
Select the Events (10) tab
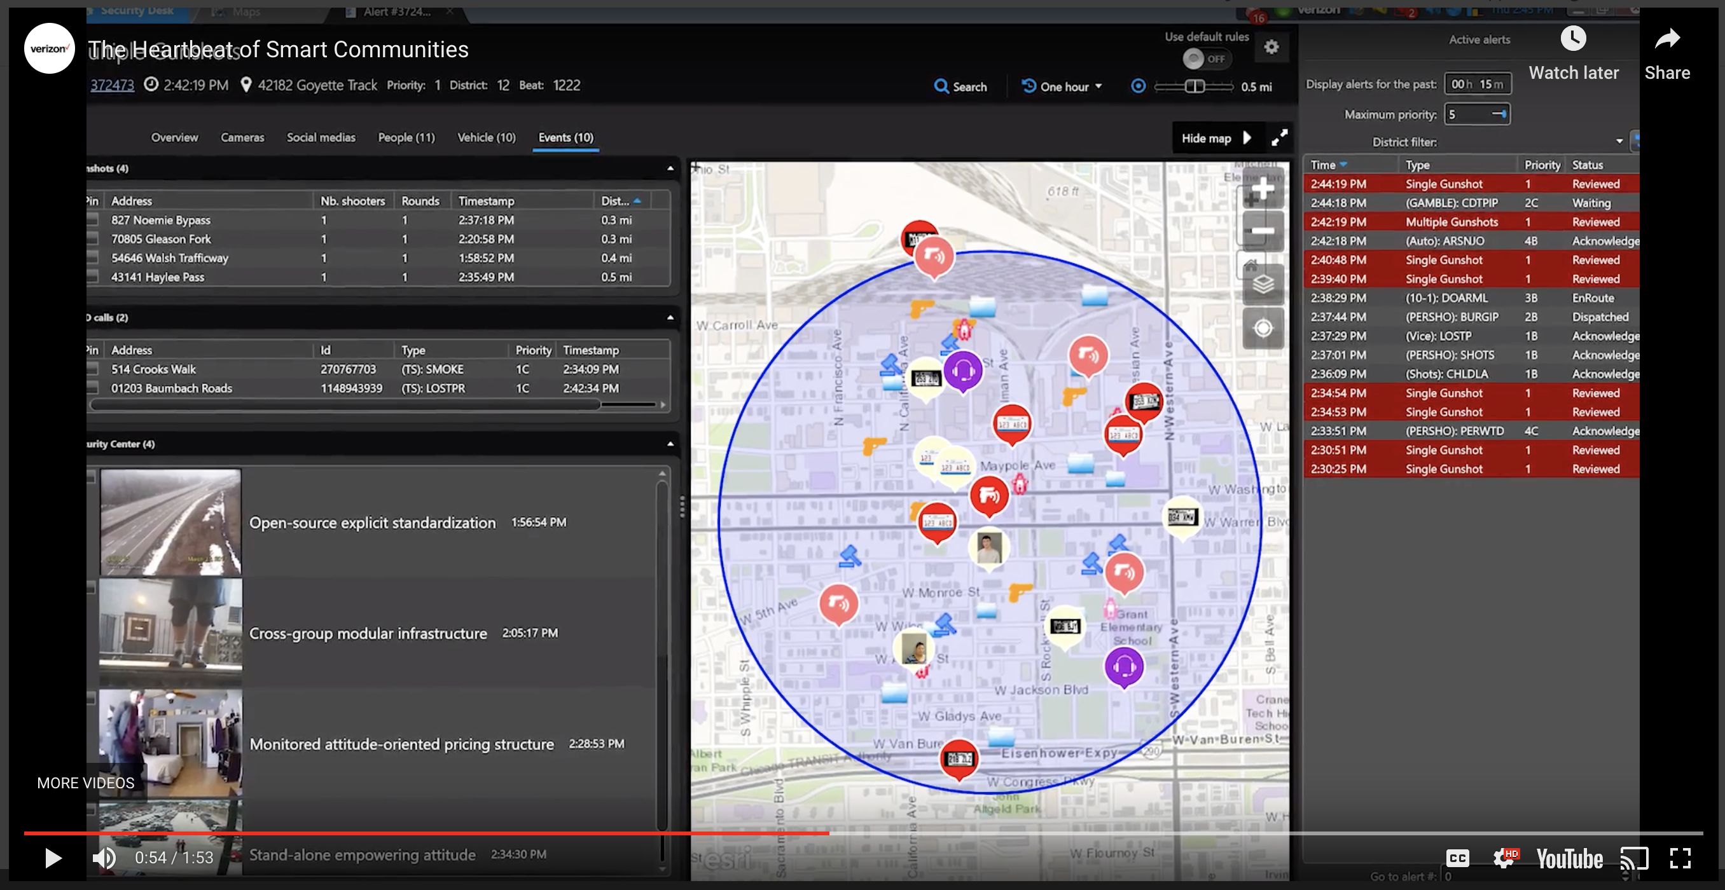pyautogui.click(x=566, y=137)
